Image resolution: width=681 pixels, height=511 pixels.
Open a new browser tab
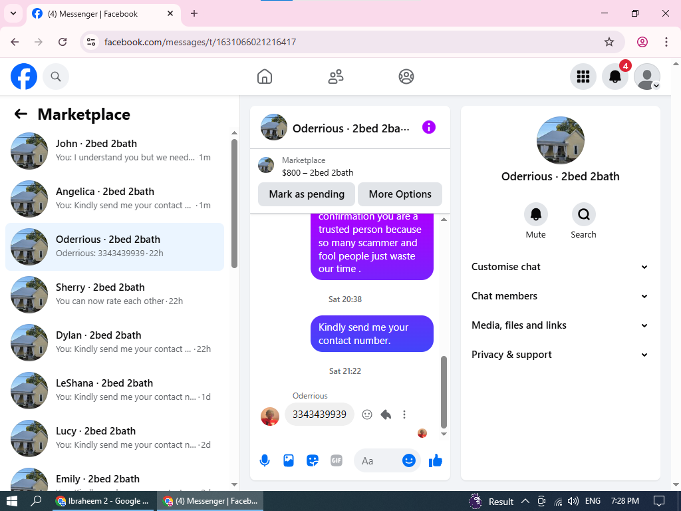[x=194, y=13]
